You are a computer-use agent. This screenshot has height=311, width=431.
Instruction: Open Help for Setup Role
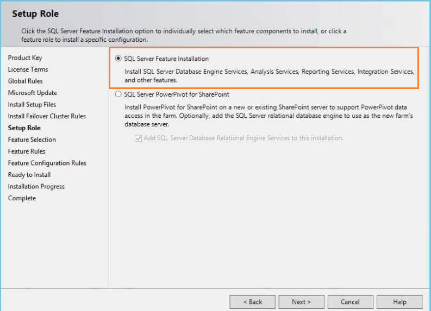click(x=399, y=302)
